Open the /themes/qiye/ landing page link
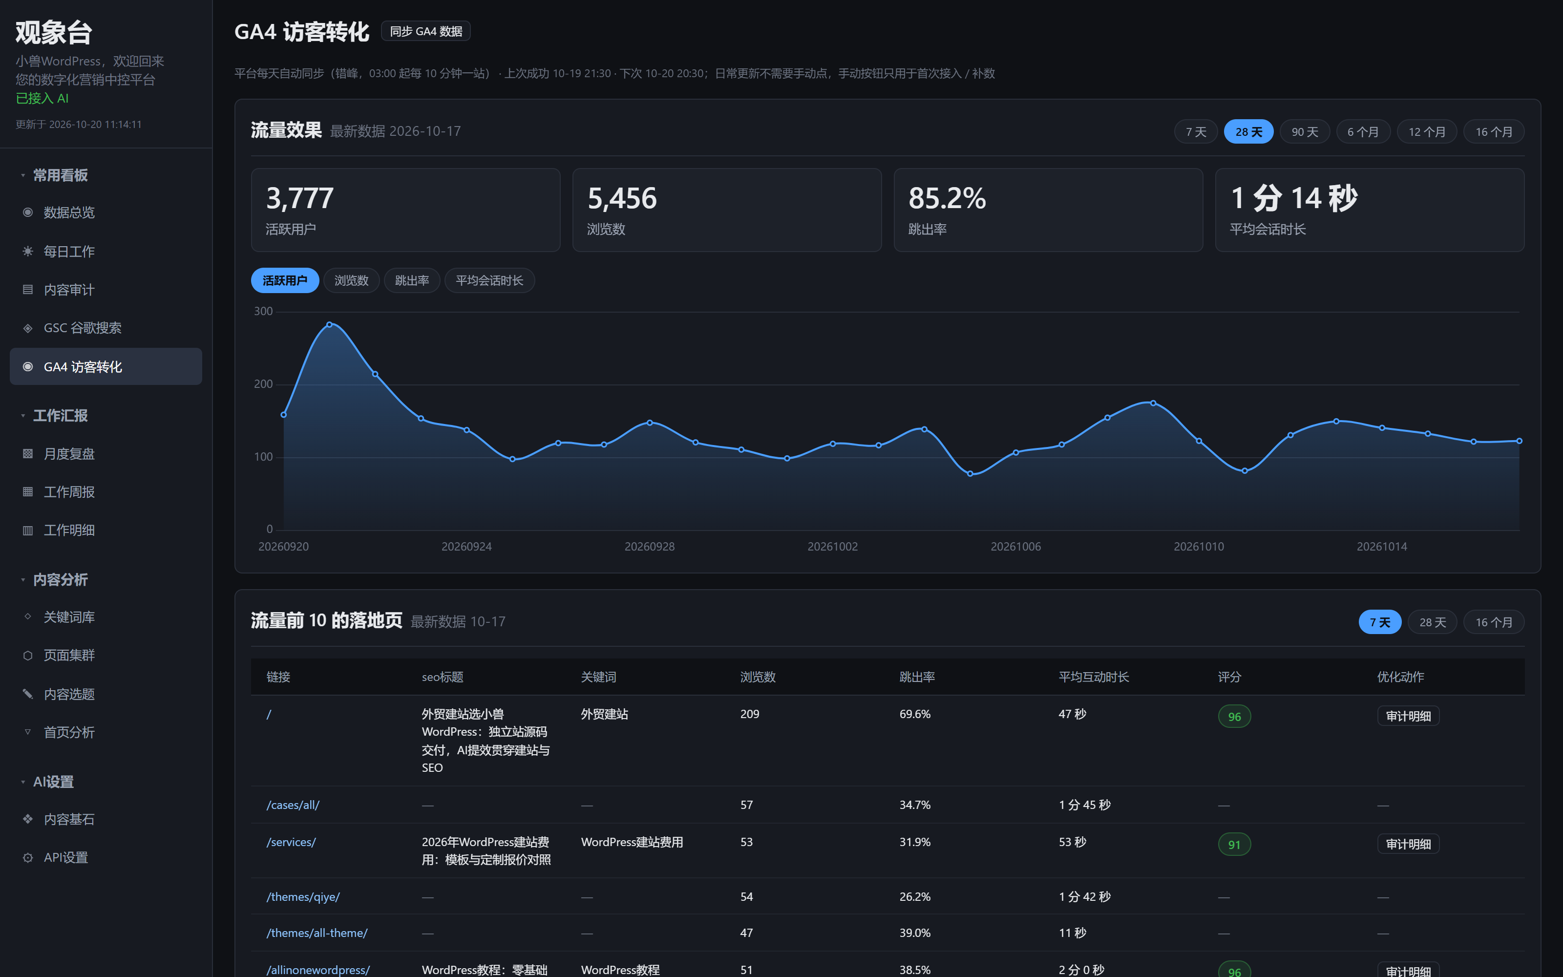The image size is (1563, 977). [303, 897]
